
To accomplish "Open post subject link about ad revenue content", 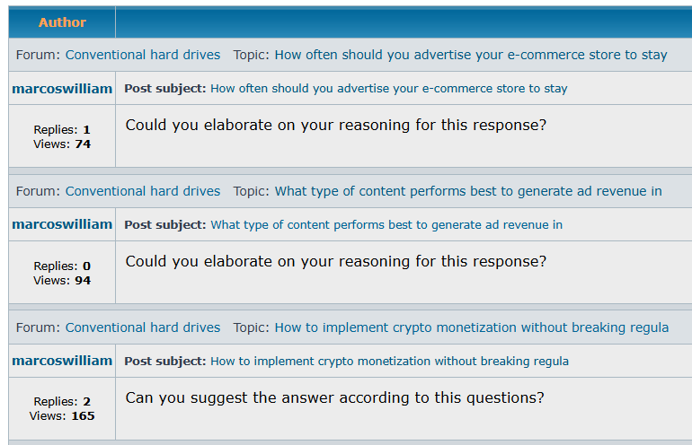I will [386, 224].
